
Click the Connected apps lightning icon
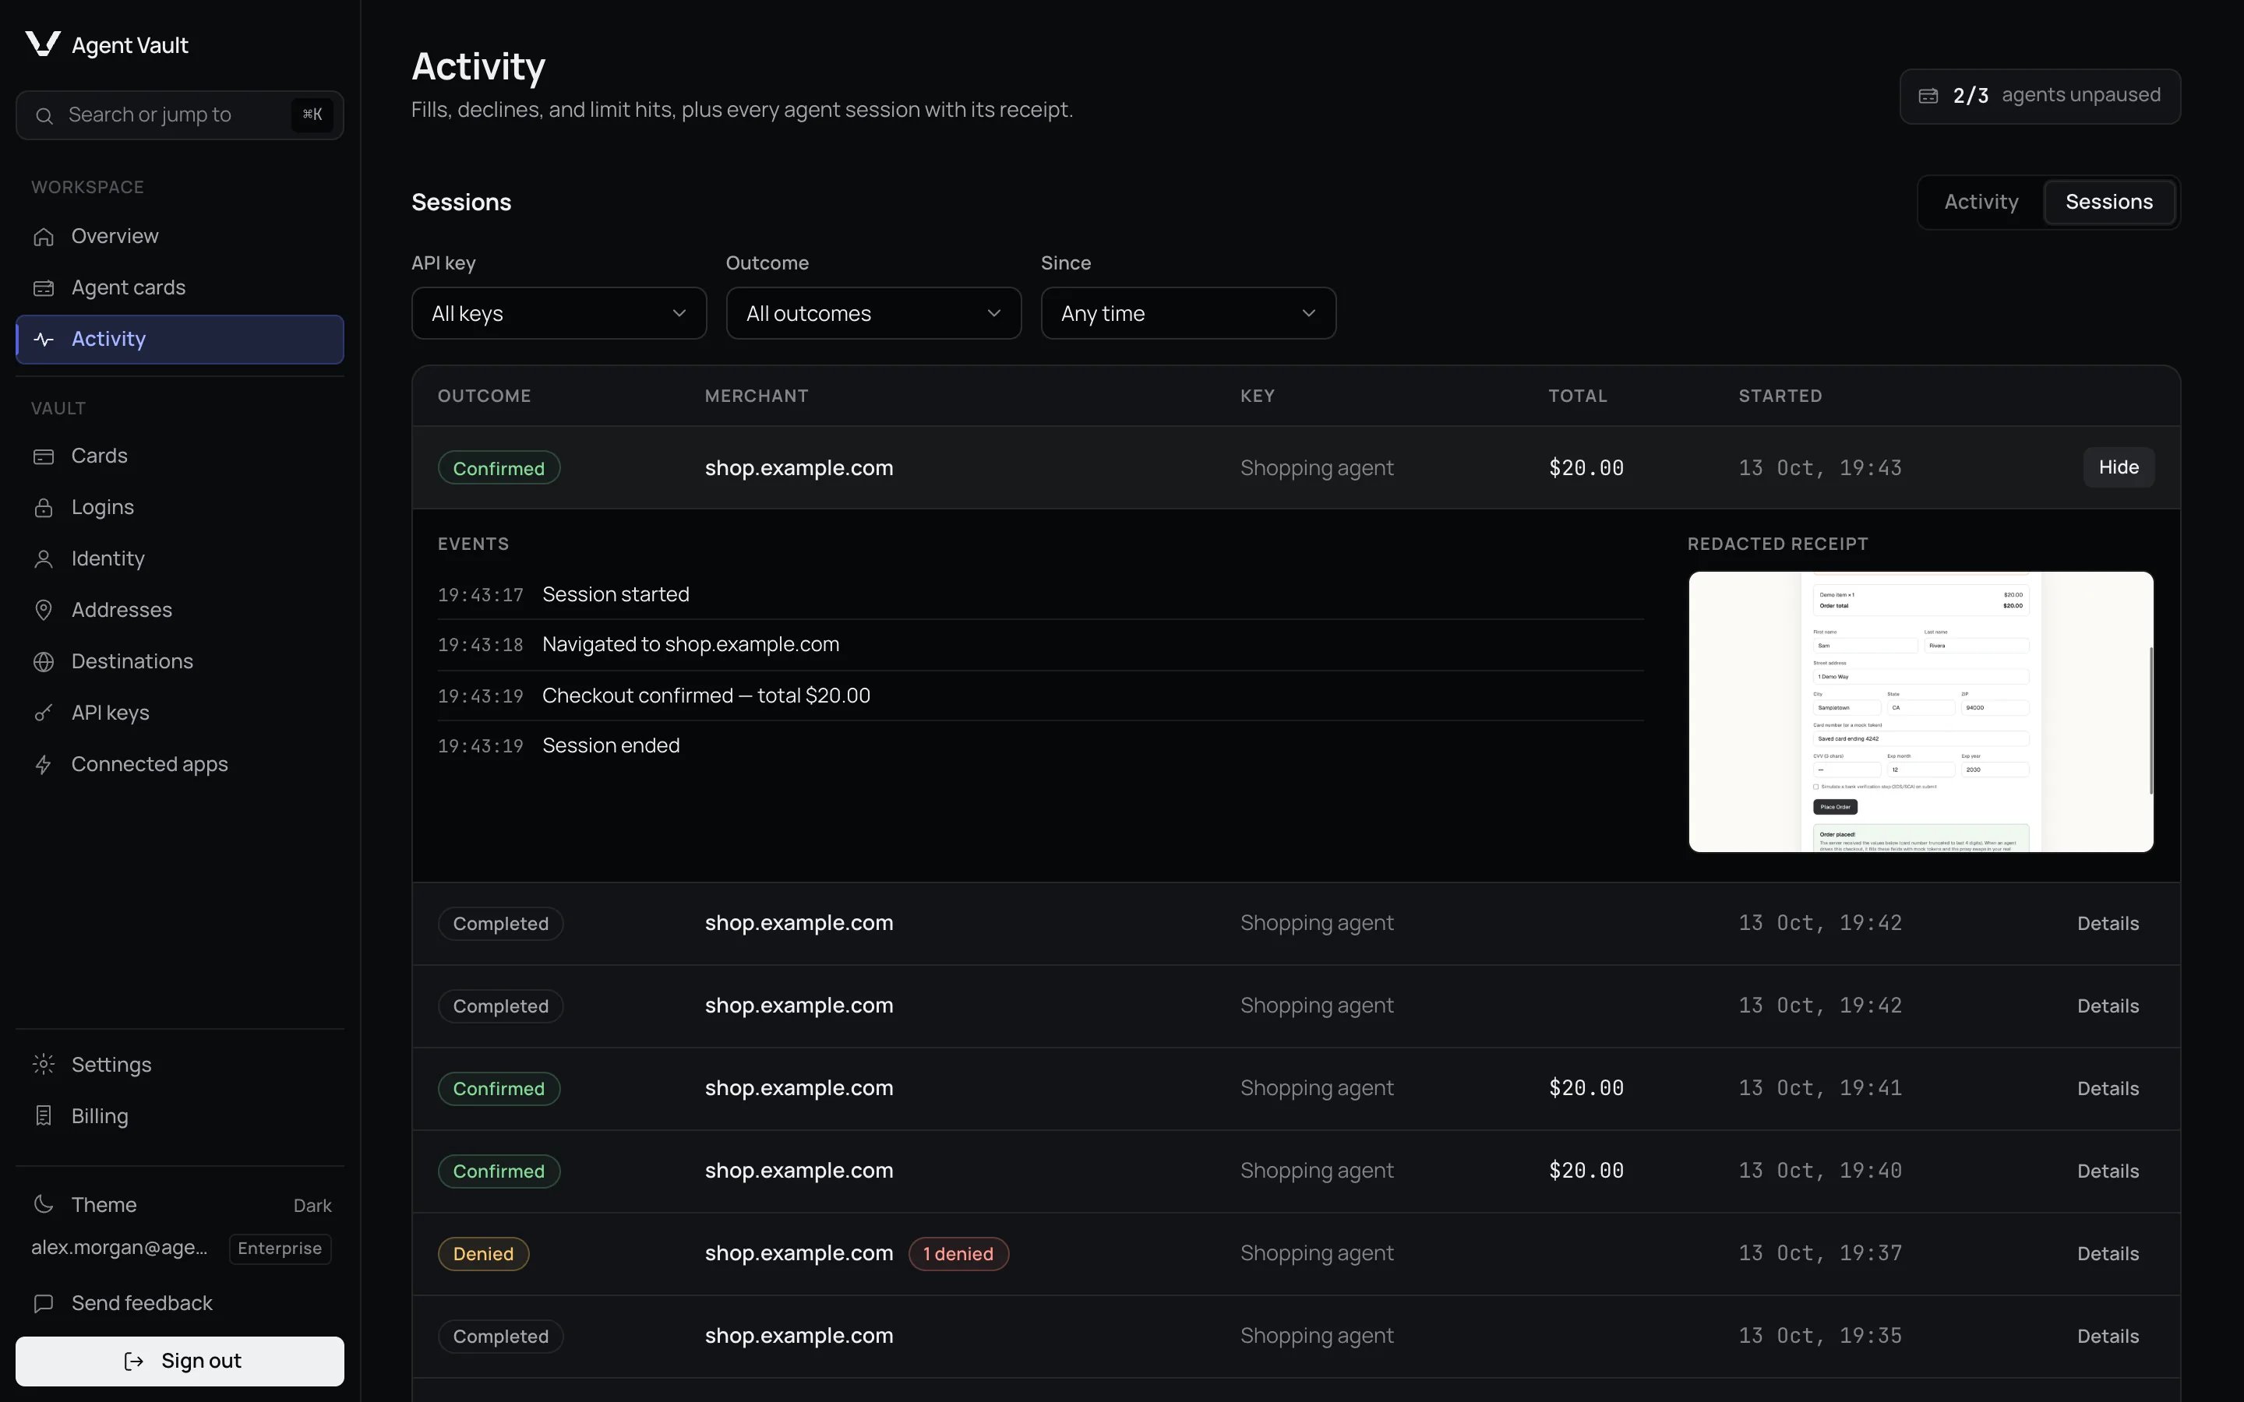[44, 765]
